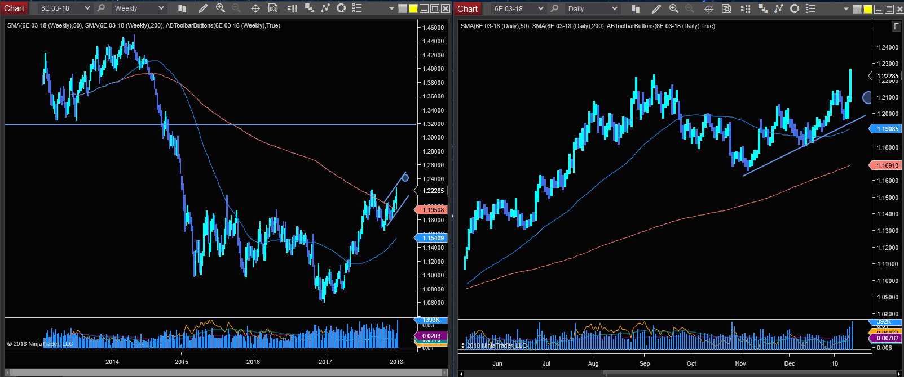
Task: Click Weekly chart indicator label SMA(6E 03-18 (Weekly),50)
Action: 45,25
